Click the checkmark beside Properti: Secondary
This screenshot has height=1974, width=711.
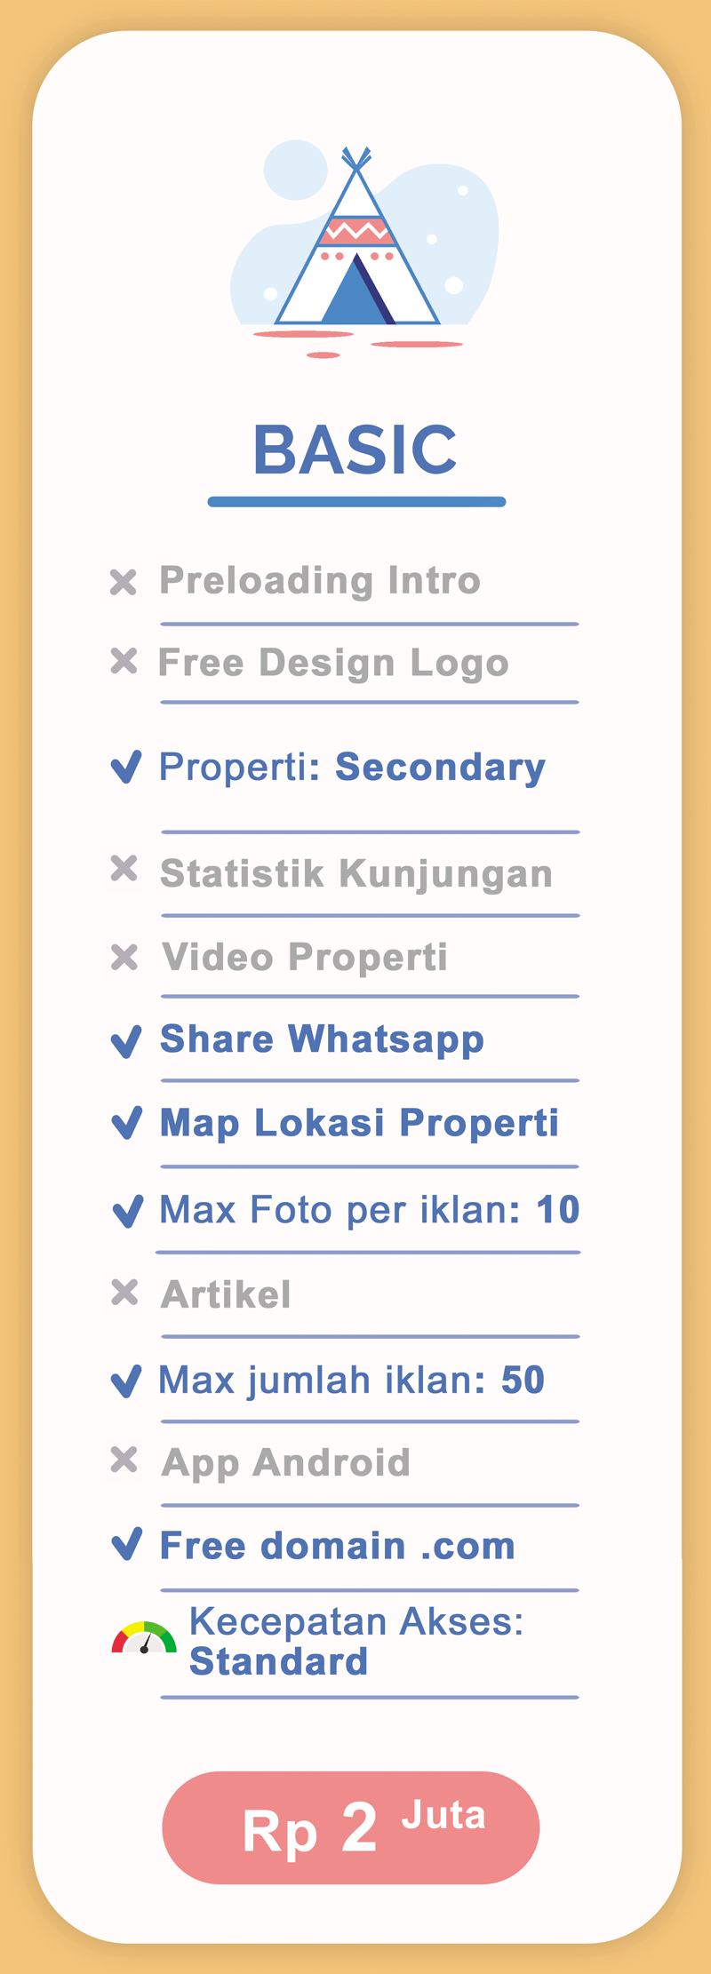(x=126, y=767)
